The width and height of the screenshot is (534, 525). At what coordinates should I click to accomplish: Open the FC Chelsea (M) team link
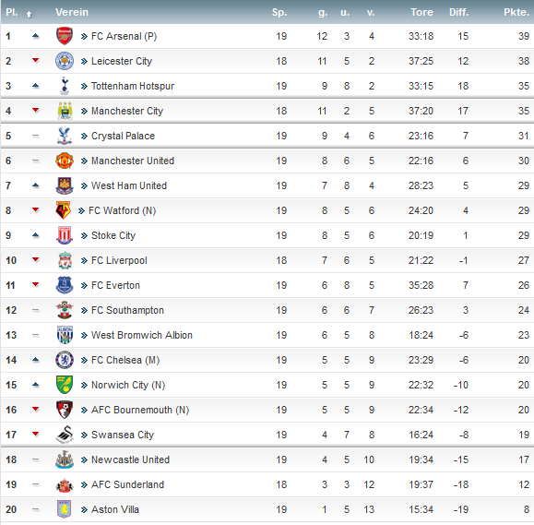coord(125,360)
